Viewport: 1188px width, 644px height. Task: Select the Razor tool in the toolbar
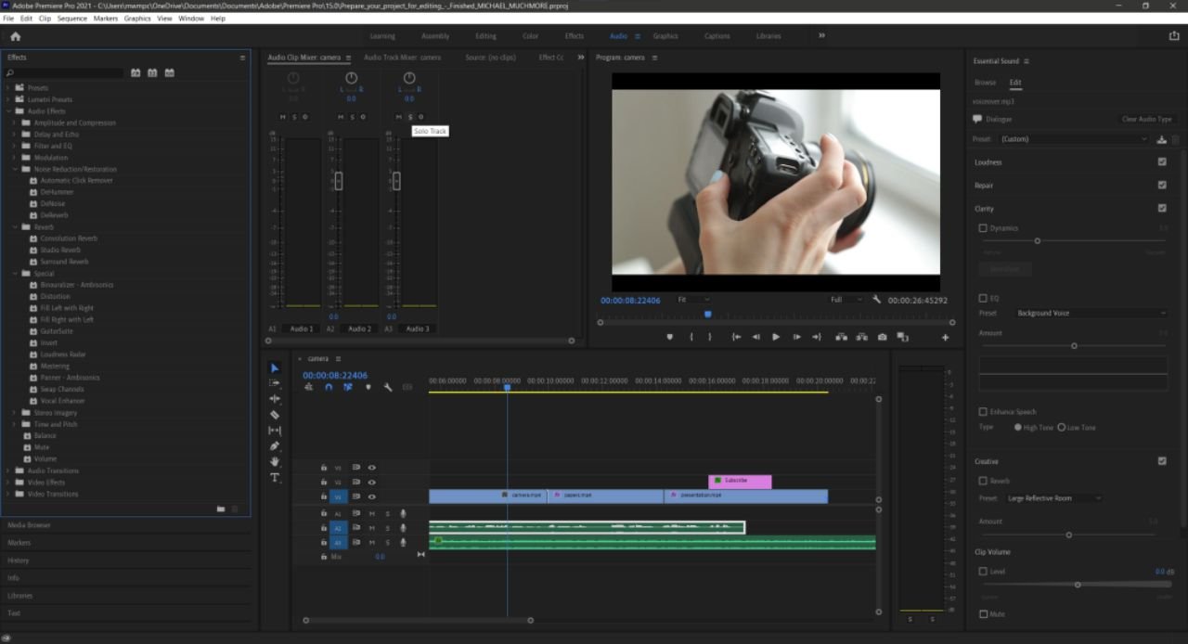click(x=275, y=415)
